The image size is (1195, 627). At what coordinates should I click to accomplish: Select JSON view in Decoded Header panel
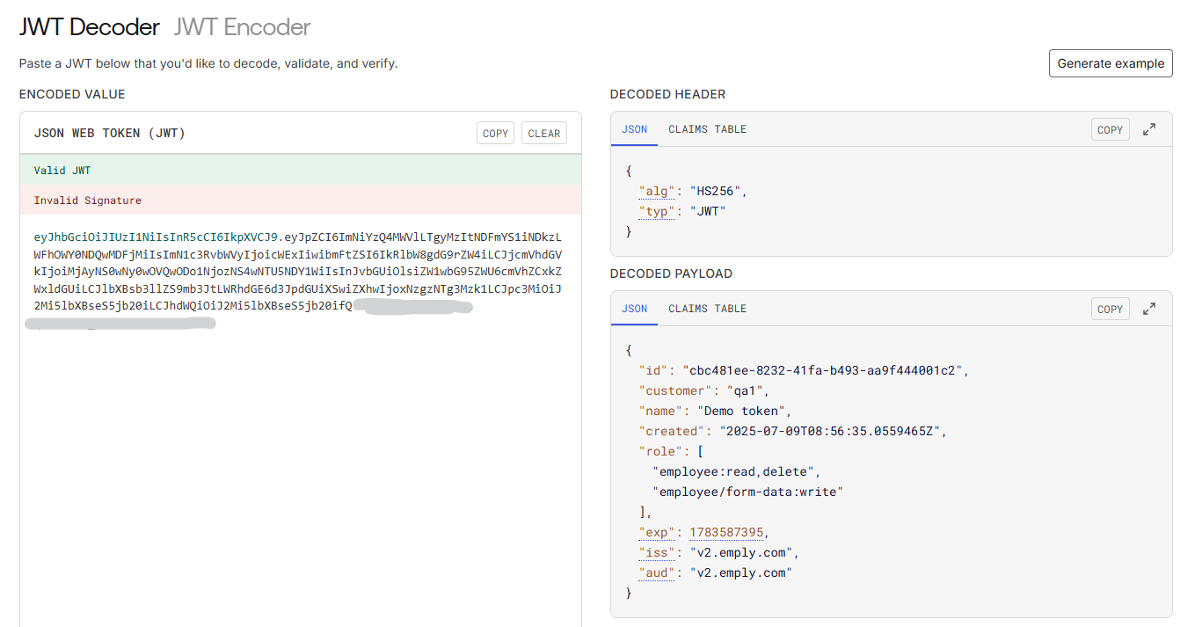pyautogui.click(x=634, y=128)
